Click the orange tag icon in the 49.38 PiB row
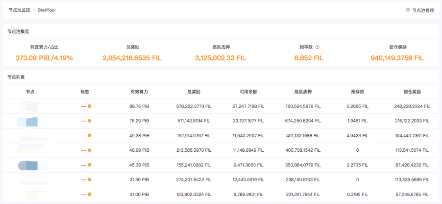This screenshot has height=204, width=442. (x=89, y=136)
